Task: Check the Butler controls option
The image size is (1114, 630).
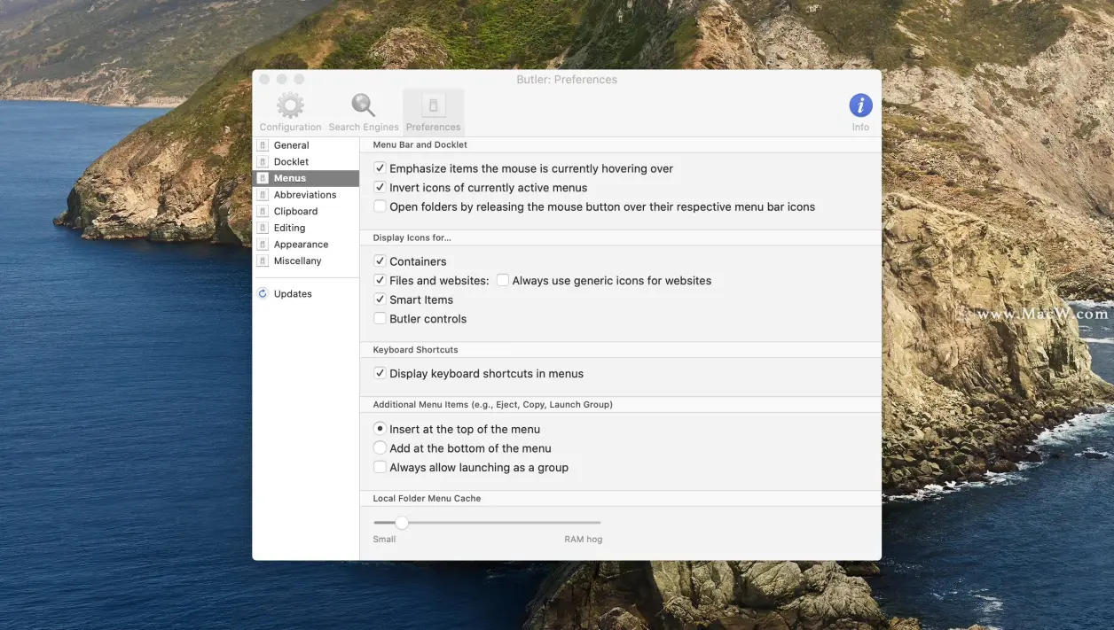Action: (x=380, y=318)
